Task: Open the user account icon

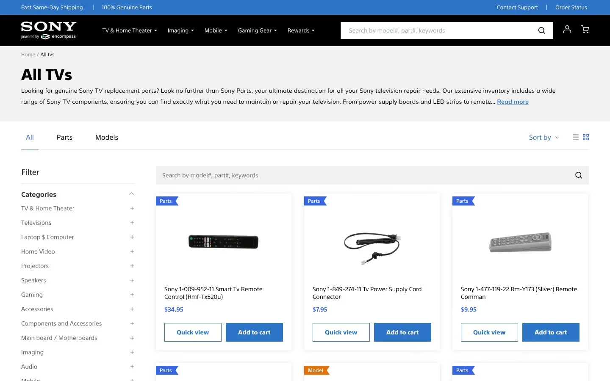Action: tap(567, 29)
